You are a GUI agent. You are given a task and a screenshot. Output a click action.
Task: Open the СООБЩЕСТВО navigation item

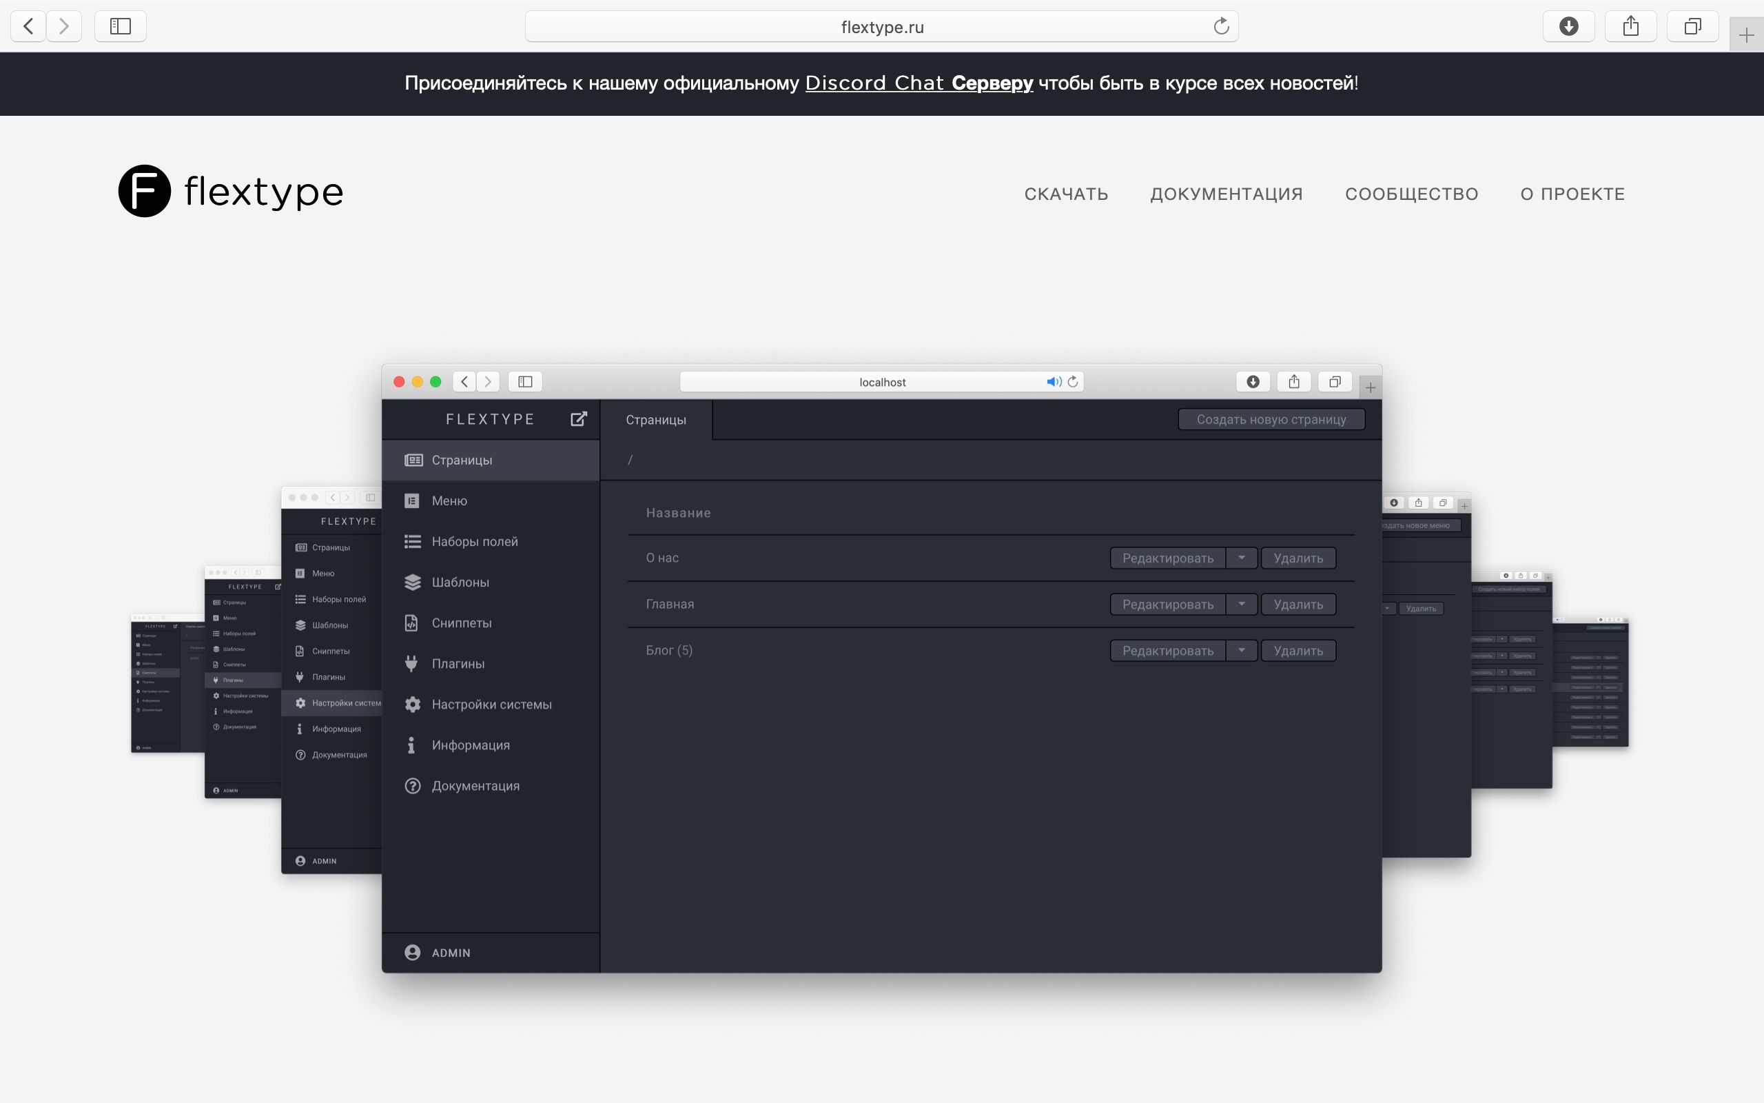tap(1411, 194)
